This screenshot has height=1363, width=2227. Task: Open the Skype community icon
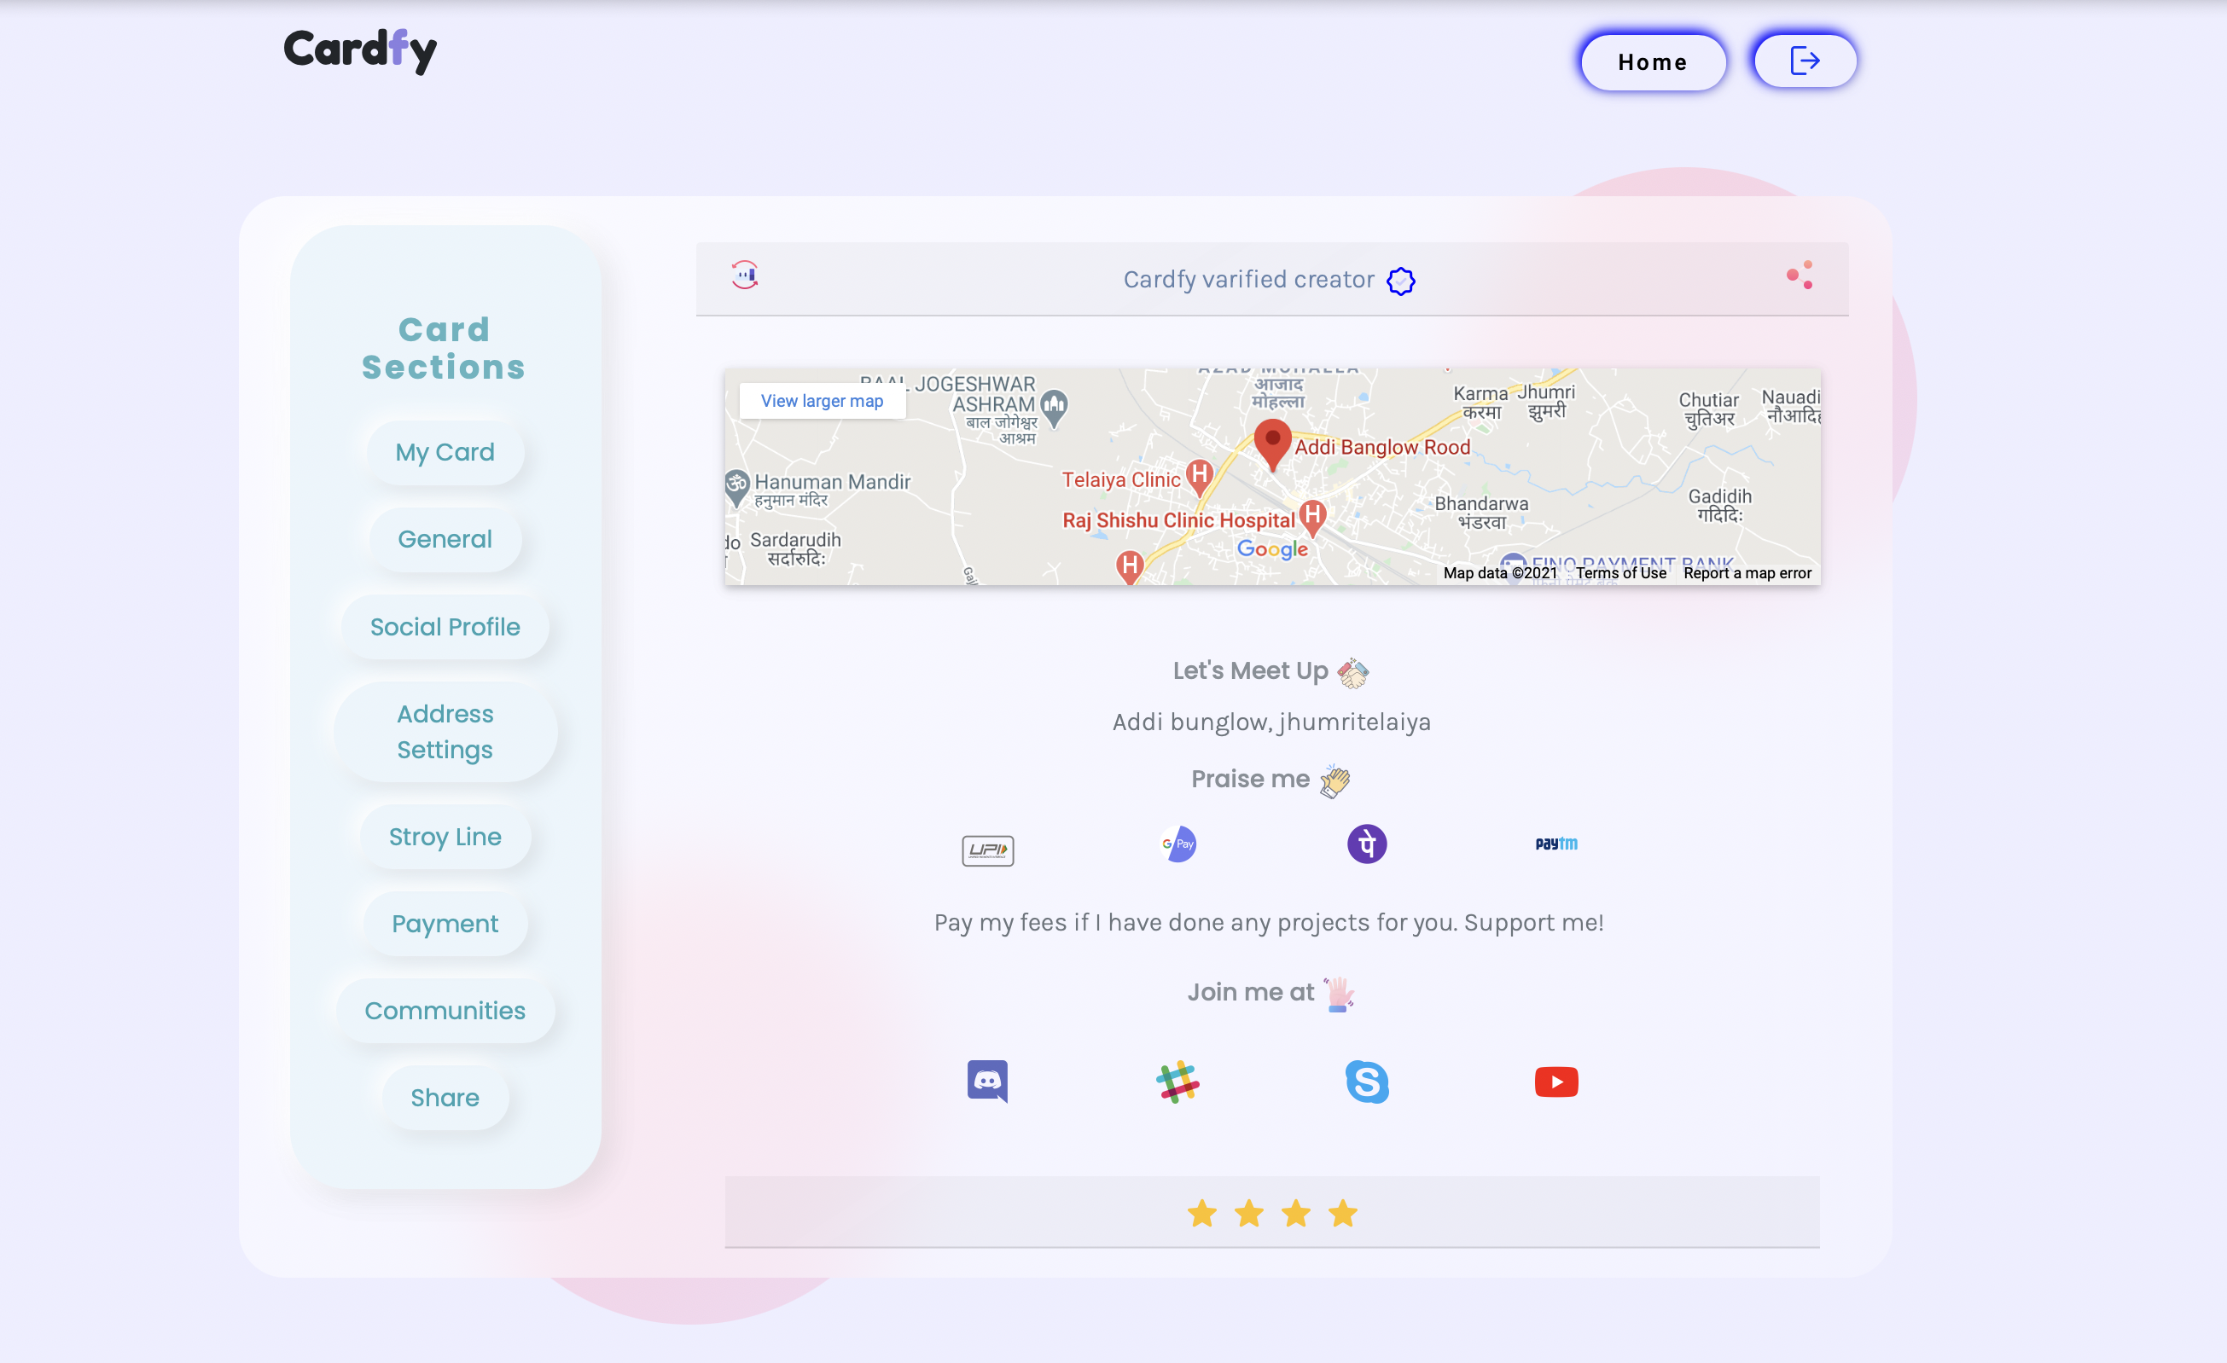click(1367, 1082)
